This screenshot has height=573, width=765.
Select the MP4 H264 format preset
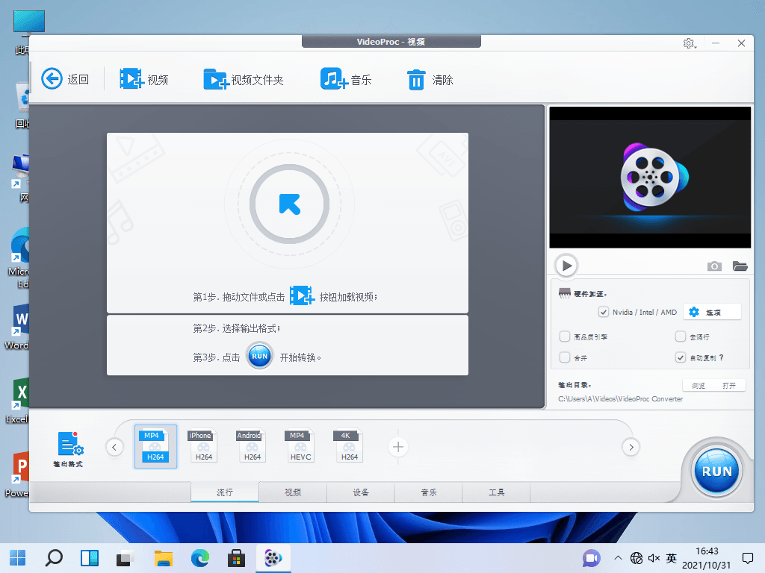coord(155,446)
